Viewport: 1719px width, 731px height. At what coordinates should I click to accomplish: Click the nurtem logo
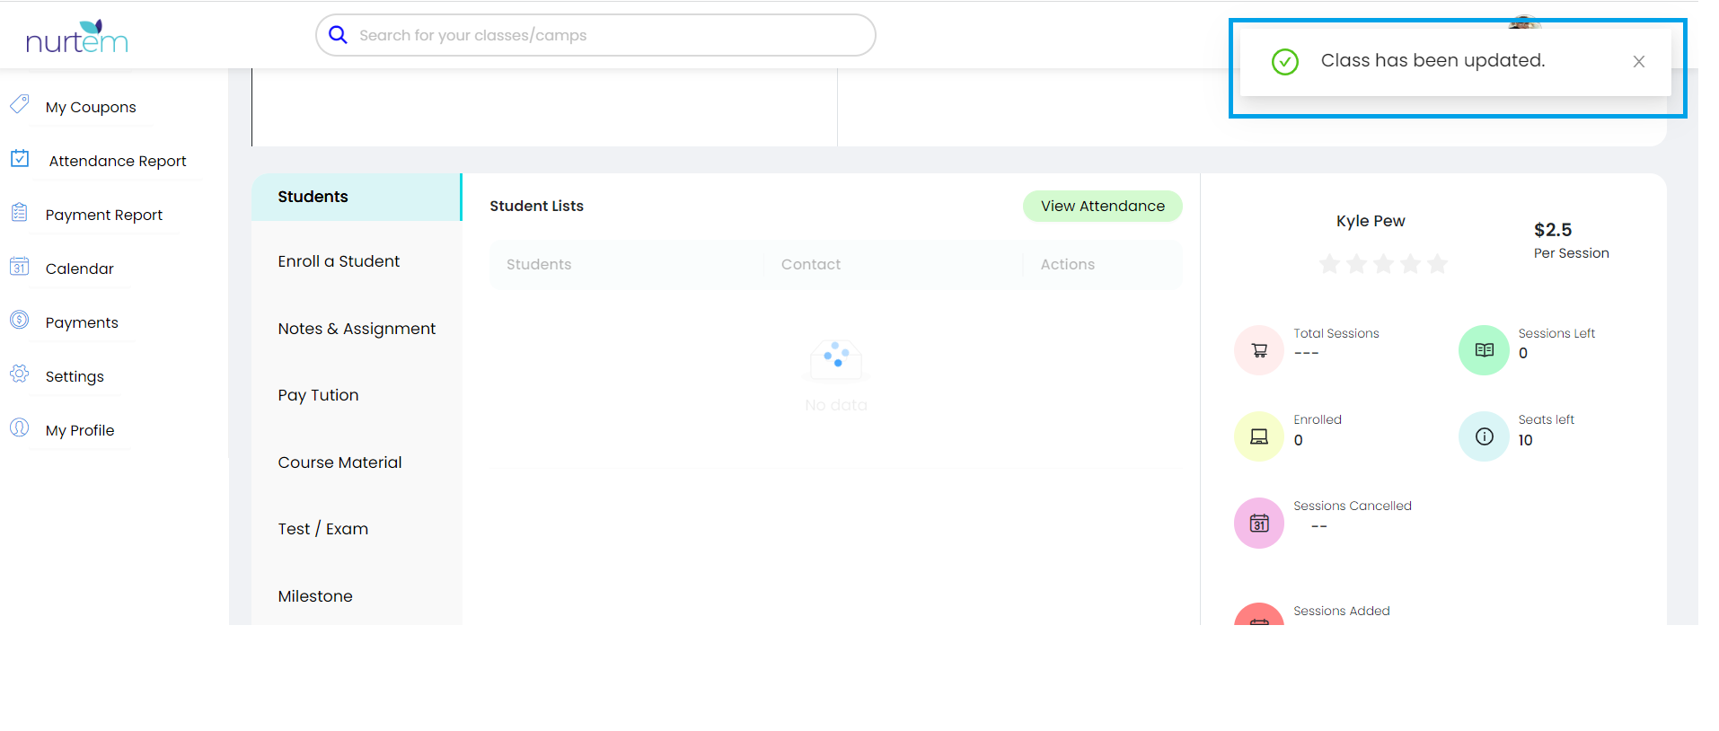click(x=77, y=38)
